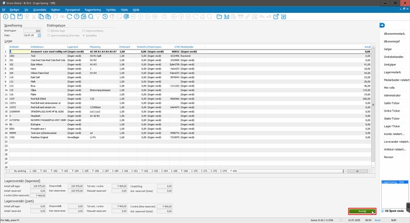Switch to the T-202 sheet tab
Screen dimensions: 410x223
[233, 171]
